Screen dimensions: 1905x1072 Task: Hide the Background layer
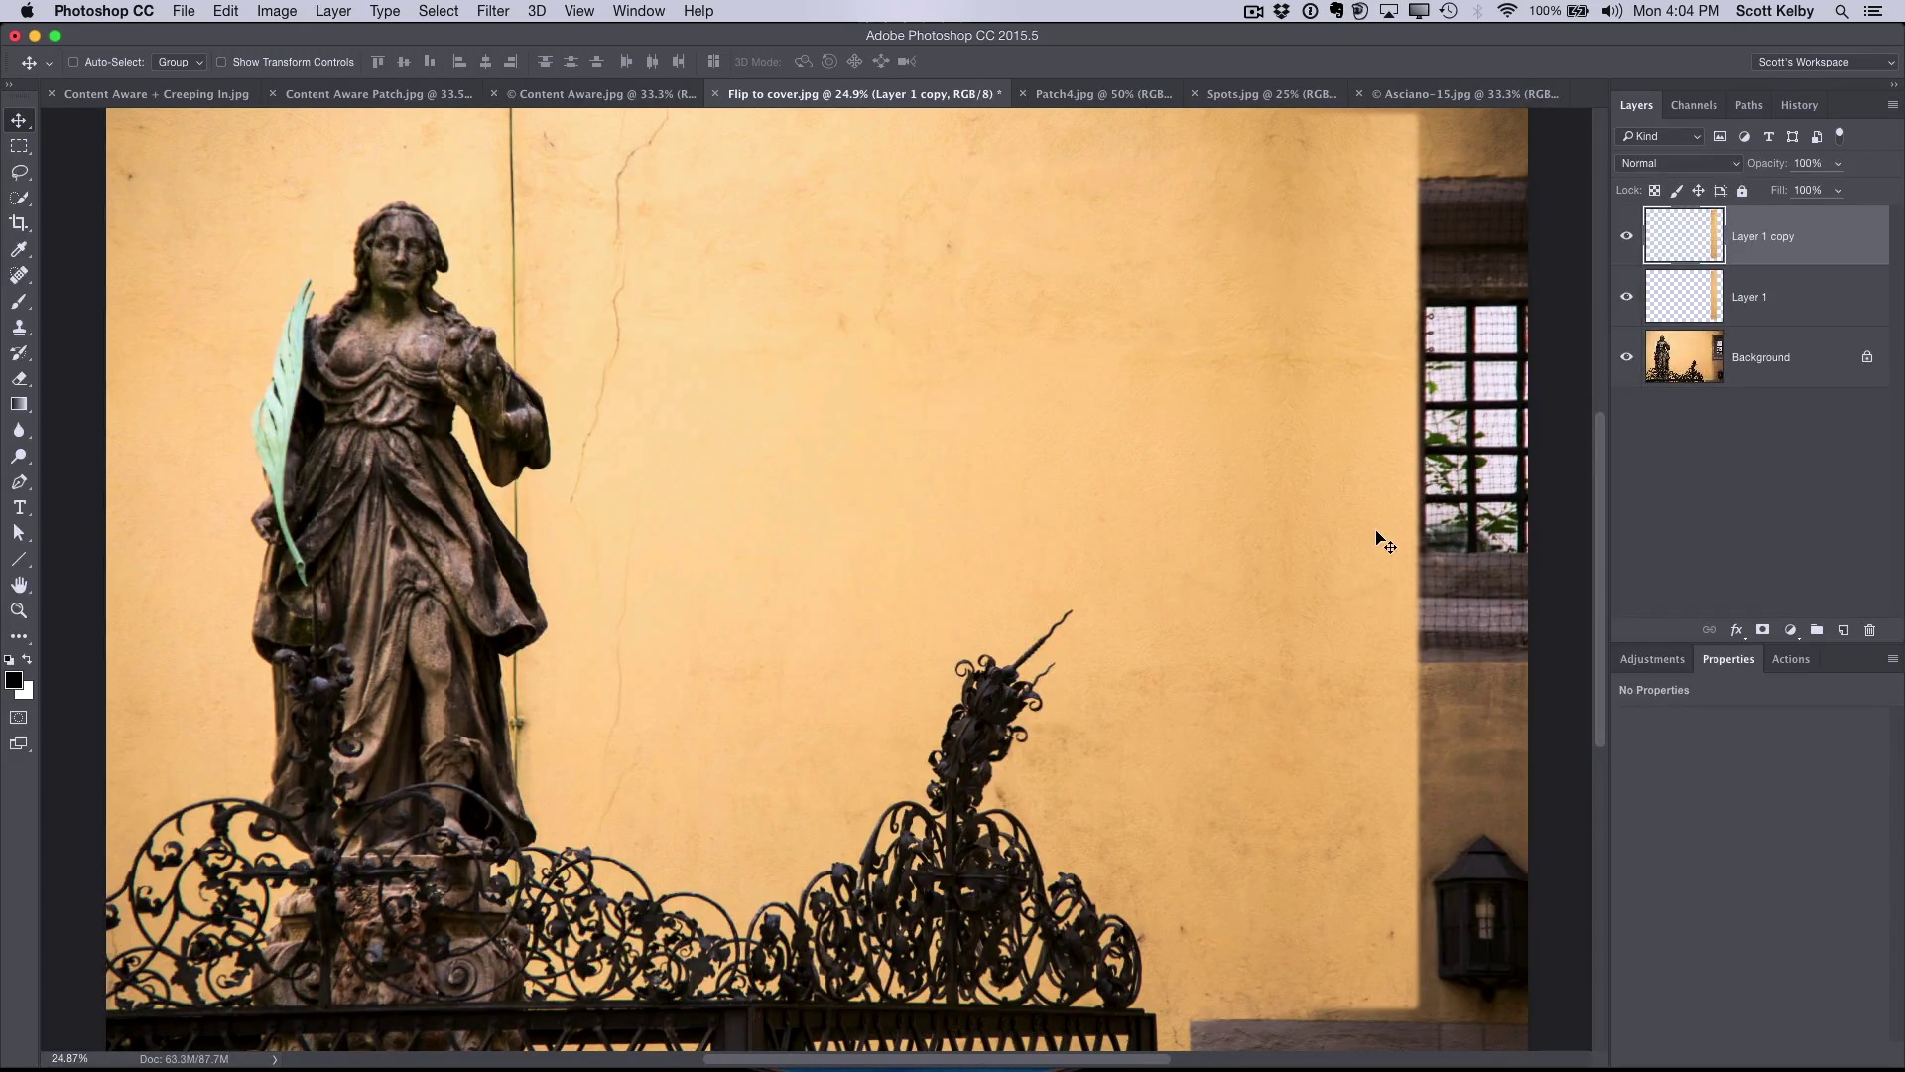pyautogui.click(x=1626, y=357)
